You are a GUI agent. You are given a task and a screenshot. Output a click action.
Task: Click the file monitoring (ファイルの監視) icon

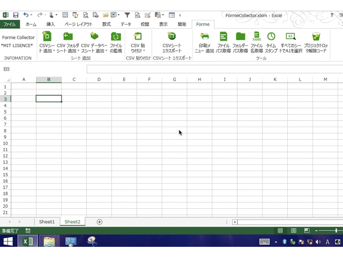(116, 37)
